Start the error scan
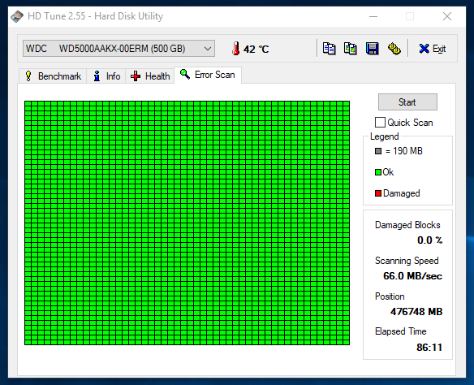 click(407, 102)
